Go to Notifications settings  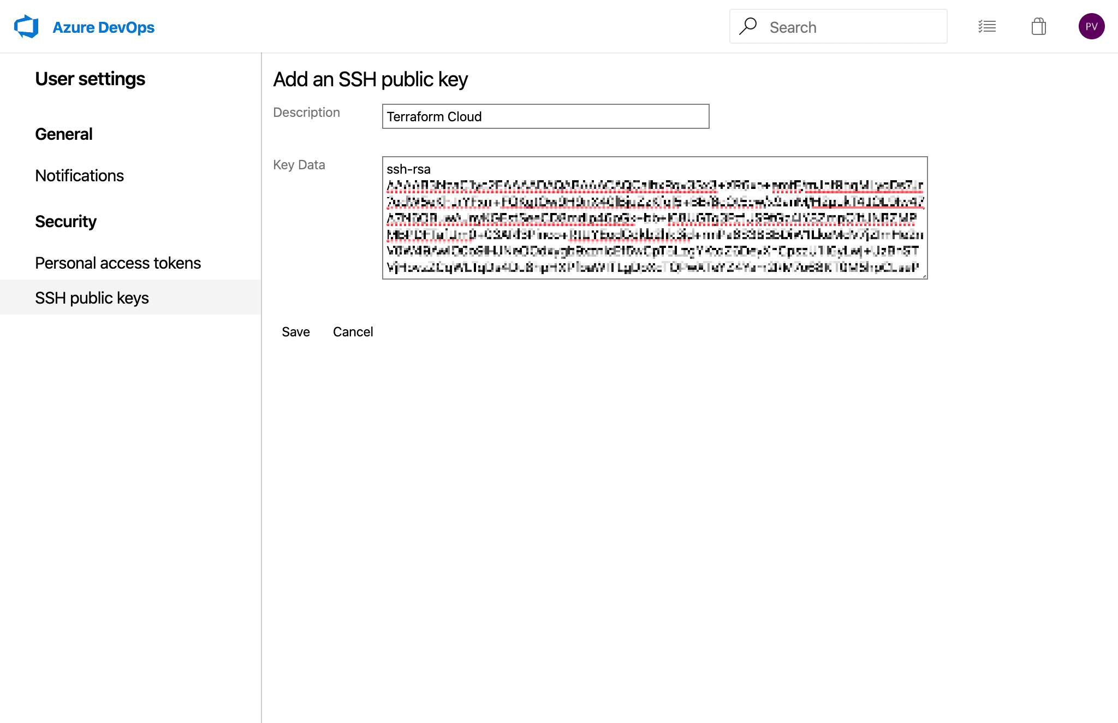79,176
